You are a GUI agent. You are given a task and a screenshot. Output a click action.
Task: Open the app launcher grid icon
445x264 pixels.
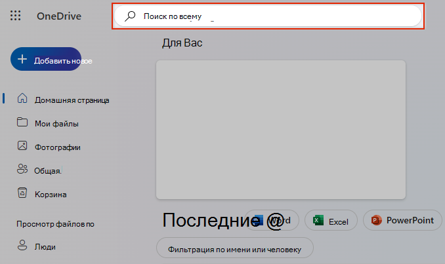tap(15, 16)
